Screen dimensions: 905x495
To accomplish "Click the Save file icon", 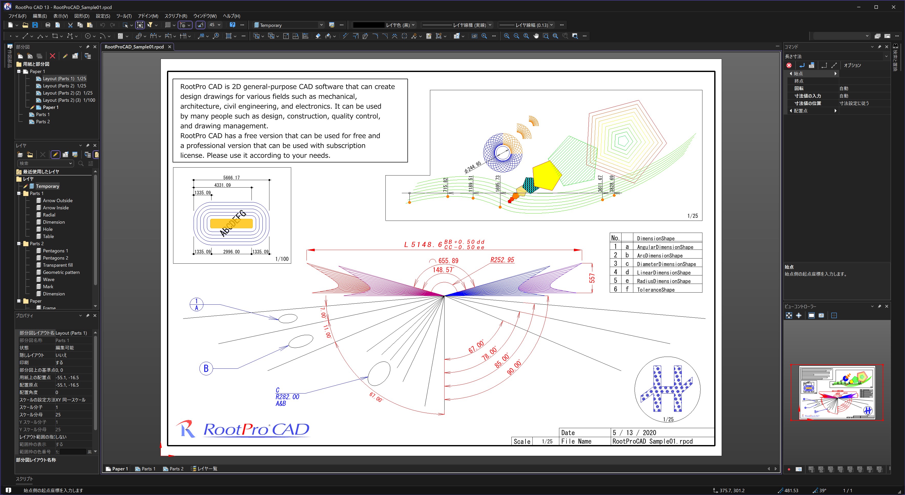I will 35,25.
